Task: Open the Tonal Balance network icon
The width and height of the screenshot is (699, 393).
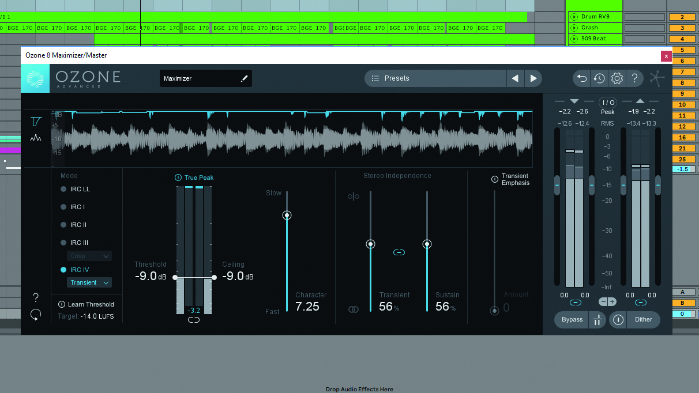Action: (657, 78)
